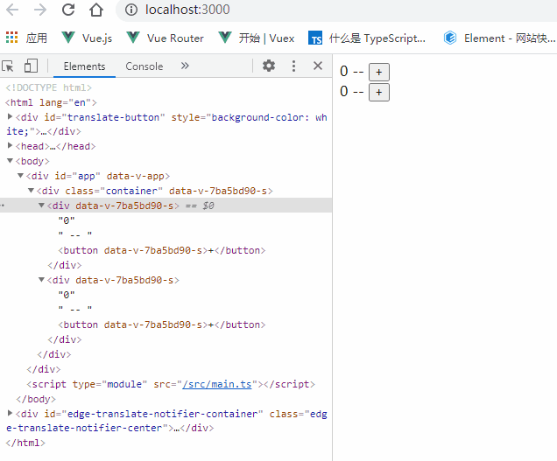Viewport: 557px width, 461px height.
Task: Open DevTools settings gear
Action: 269,66
